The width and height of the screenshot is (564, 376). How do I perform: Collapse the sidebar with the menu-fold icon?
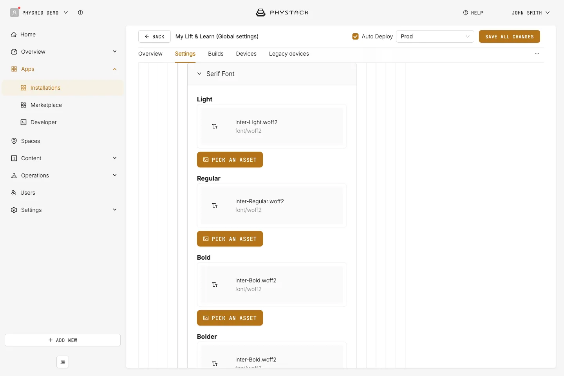pyautogui.click(x=63, y=362)
